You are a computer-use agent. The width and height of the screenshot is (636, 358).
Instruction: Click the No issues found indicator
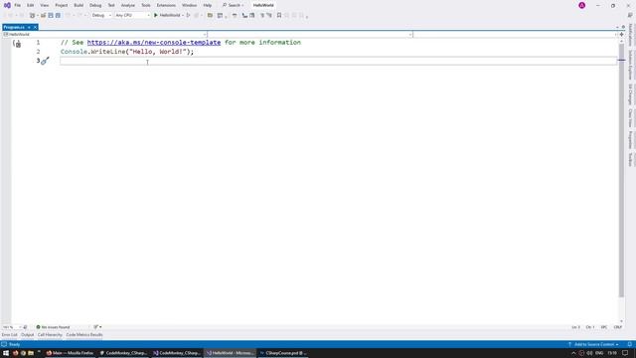click(53, 327)
